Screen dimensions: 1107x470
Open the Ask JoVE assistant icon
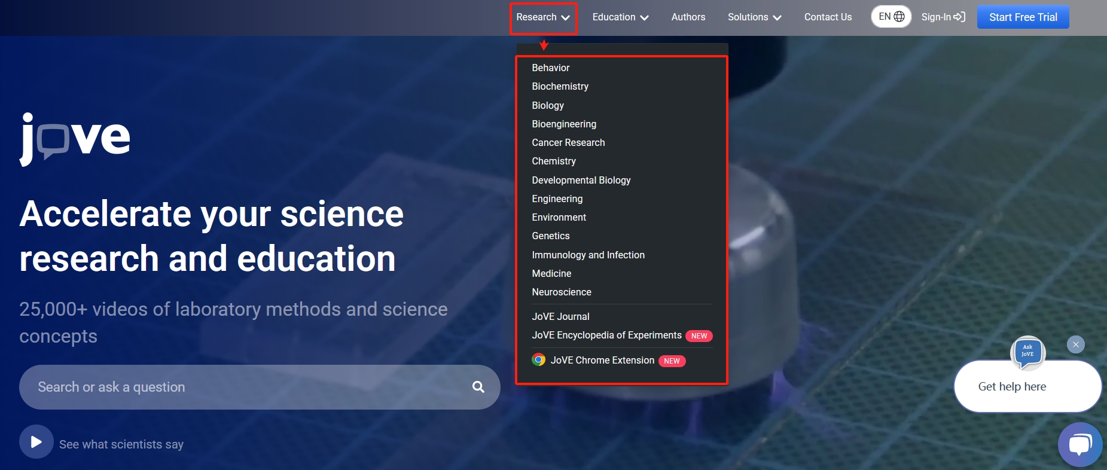(1027, 352)
